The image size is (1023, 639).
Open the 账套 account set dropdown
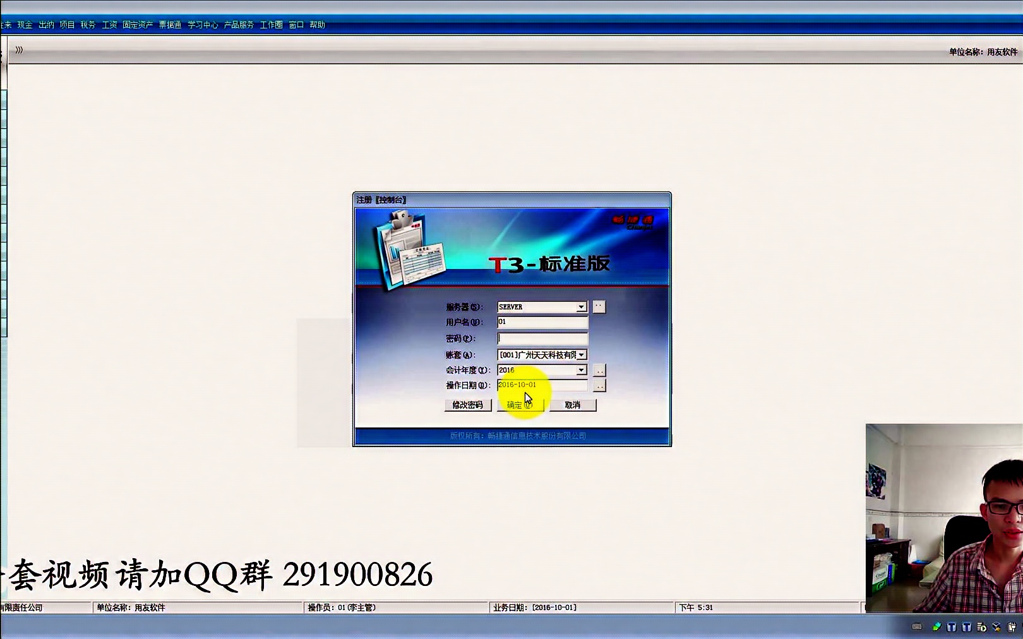[x=581, y=355]
